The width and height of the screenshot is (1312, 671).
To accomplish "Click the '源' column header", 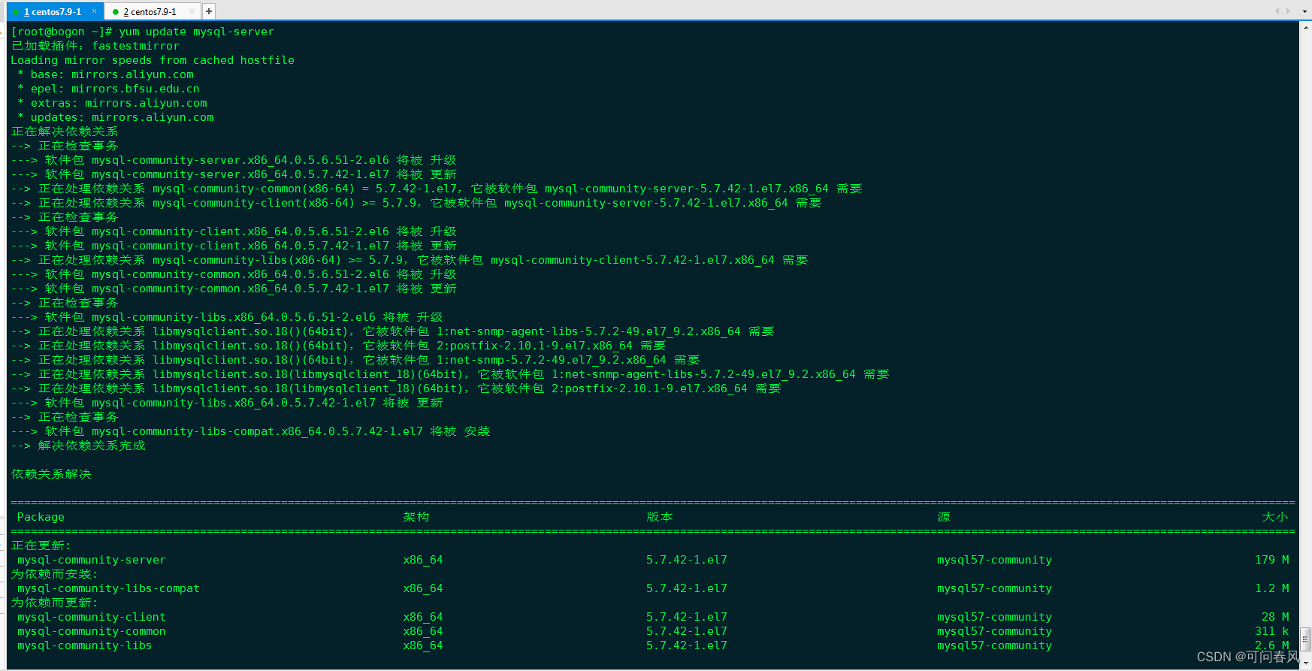I will (x=944, y=517).
